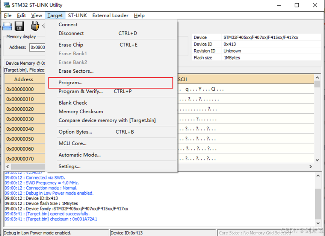Image resolution: width=325 pixels, height=236 pixels.
Task: Click memory grid scroll right arrow
Action: click(x=310, y=166)
